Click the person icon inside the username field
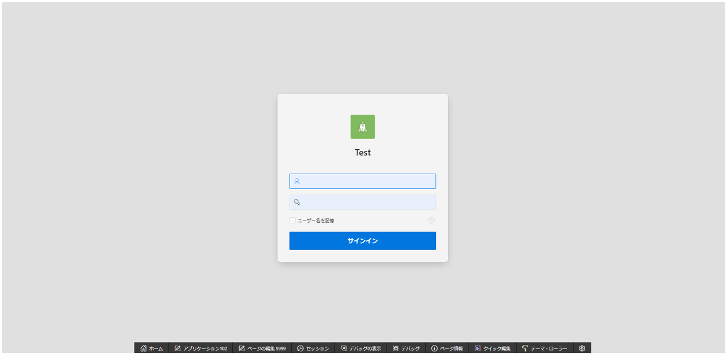This screenshot has height=354, width=727. (x=296, y=180)
